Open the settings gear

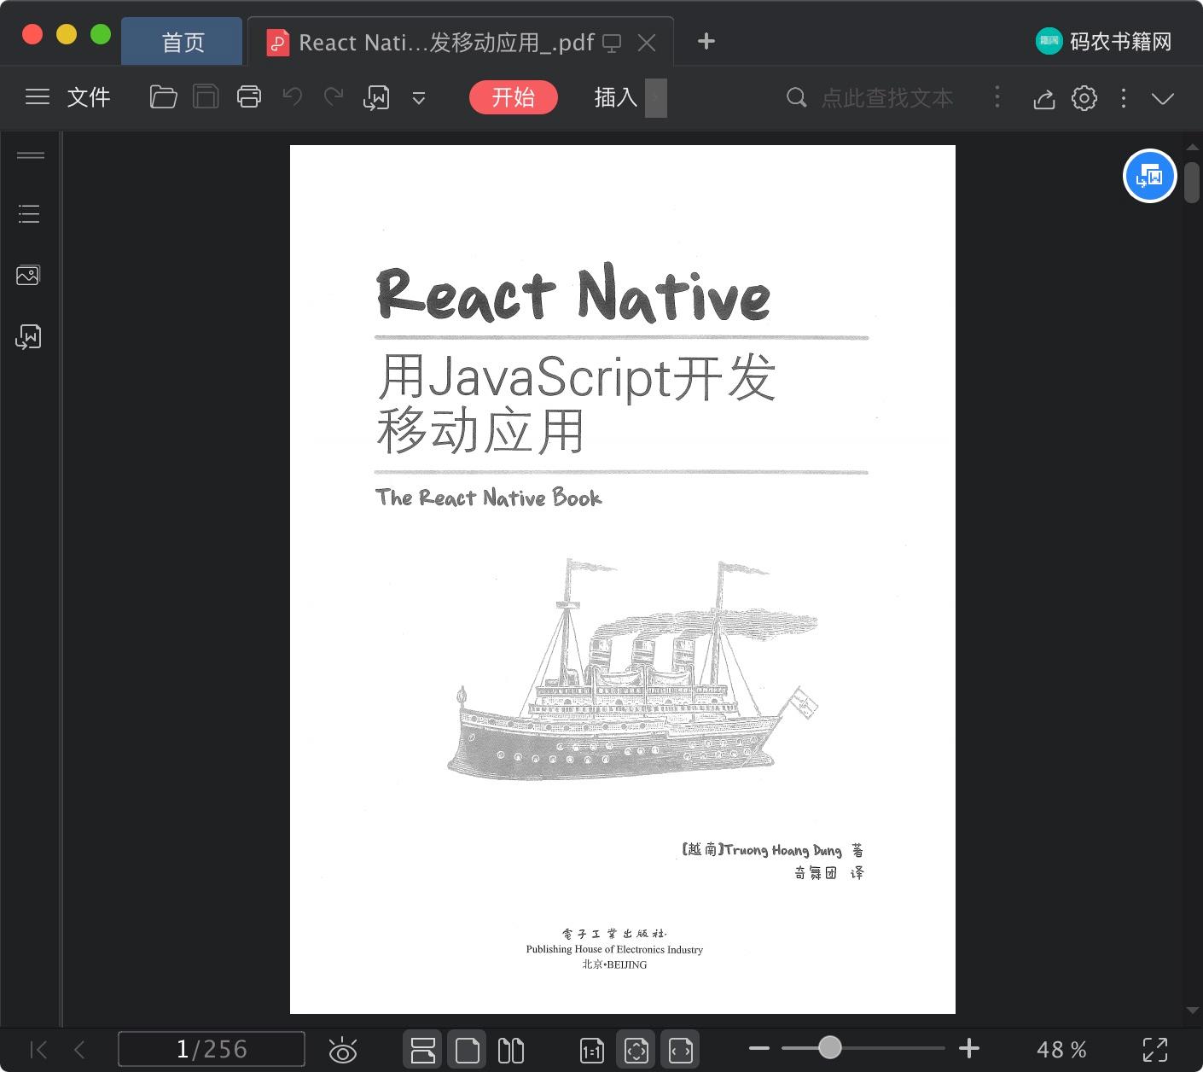pos(1084,98)
